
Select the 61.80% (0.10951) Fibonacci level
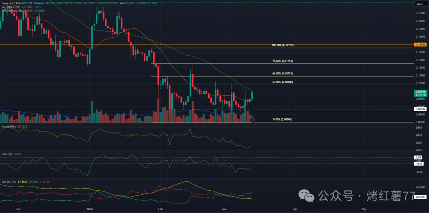click(282, 73)
